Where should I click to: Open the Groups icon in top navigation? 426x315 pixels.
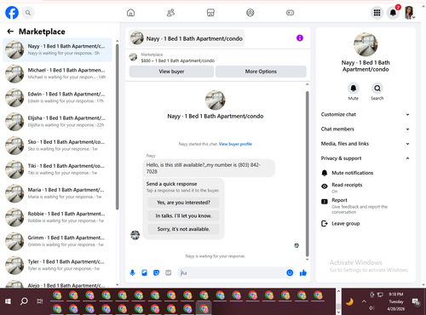pos(250,13)
